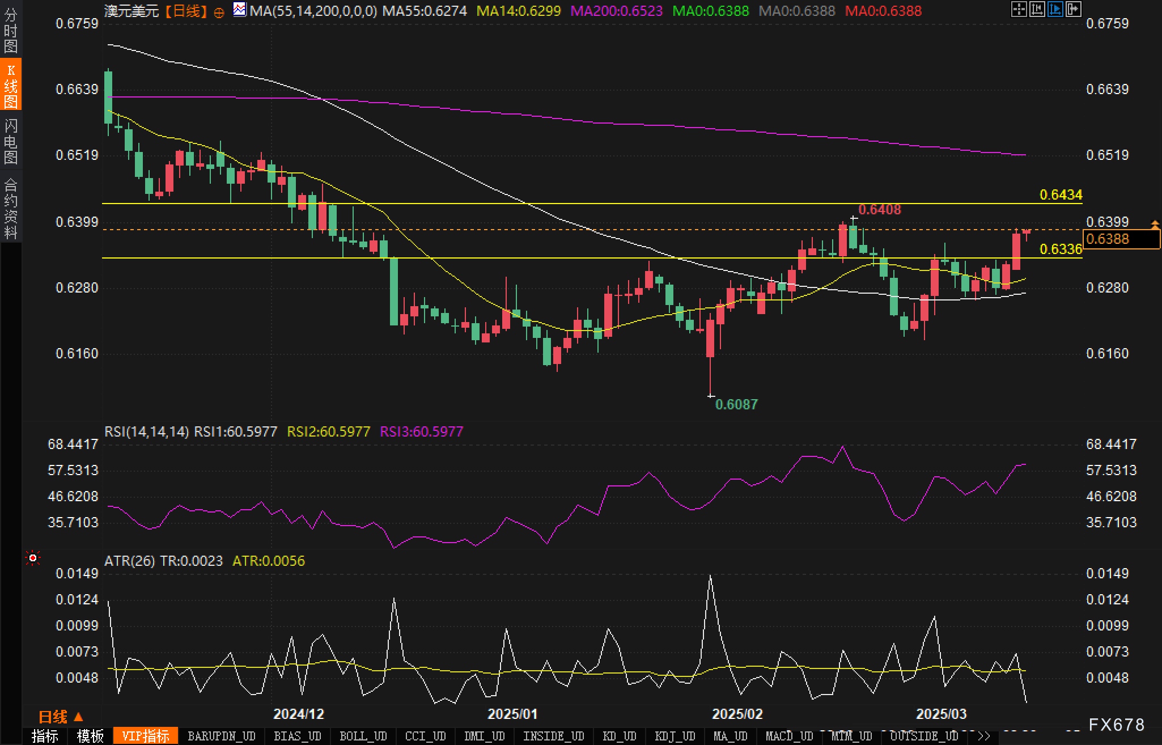
Task: Click the crosshair cursor icon top right
Action: (1019, 9)
